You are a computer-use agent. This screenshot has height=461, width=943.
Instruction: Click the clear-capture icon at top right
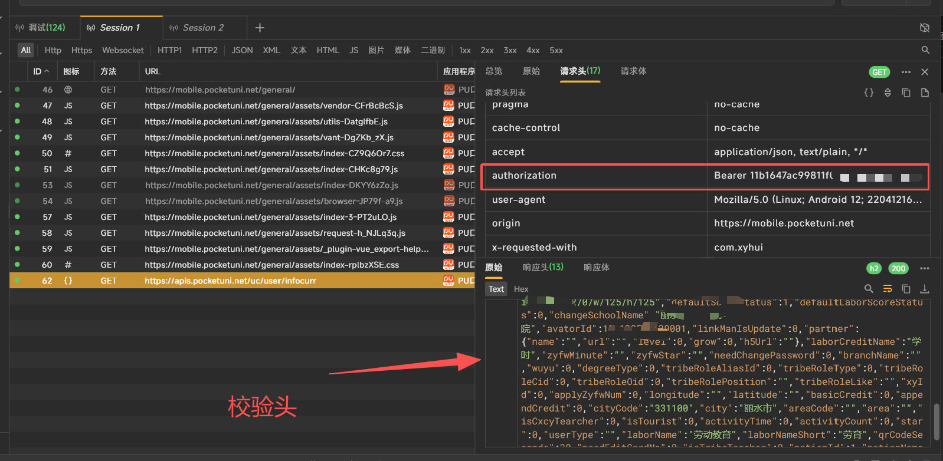coord(925,28)
